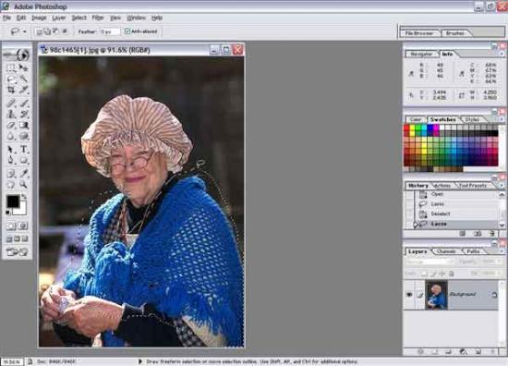Image resolution: width=508 pixels, height=366 pixels.
Task: Select the History Brush tool
Action: (x=23, y=115)
